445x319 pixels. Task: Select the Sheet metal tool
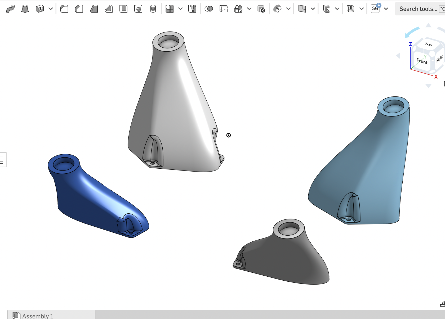click(350, 9)
